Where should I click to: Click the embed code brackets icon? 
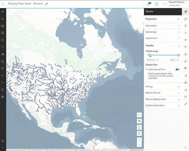coord(2,83)
